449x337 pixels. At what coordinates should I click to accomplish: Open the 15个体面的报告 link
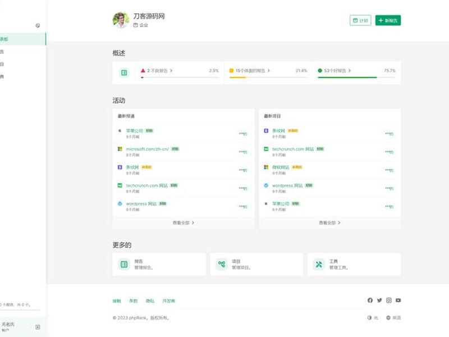(x=250, y=71)
